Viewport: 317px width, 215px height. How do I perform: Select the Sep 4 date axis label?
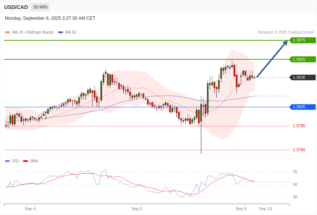pos(30,209)
